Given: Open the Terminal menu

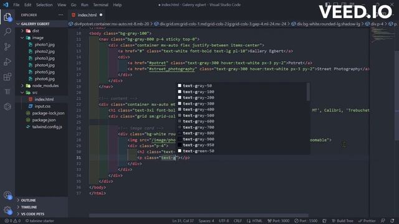Looking at the screenshot, I should 100,5.
